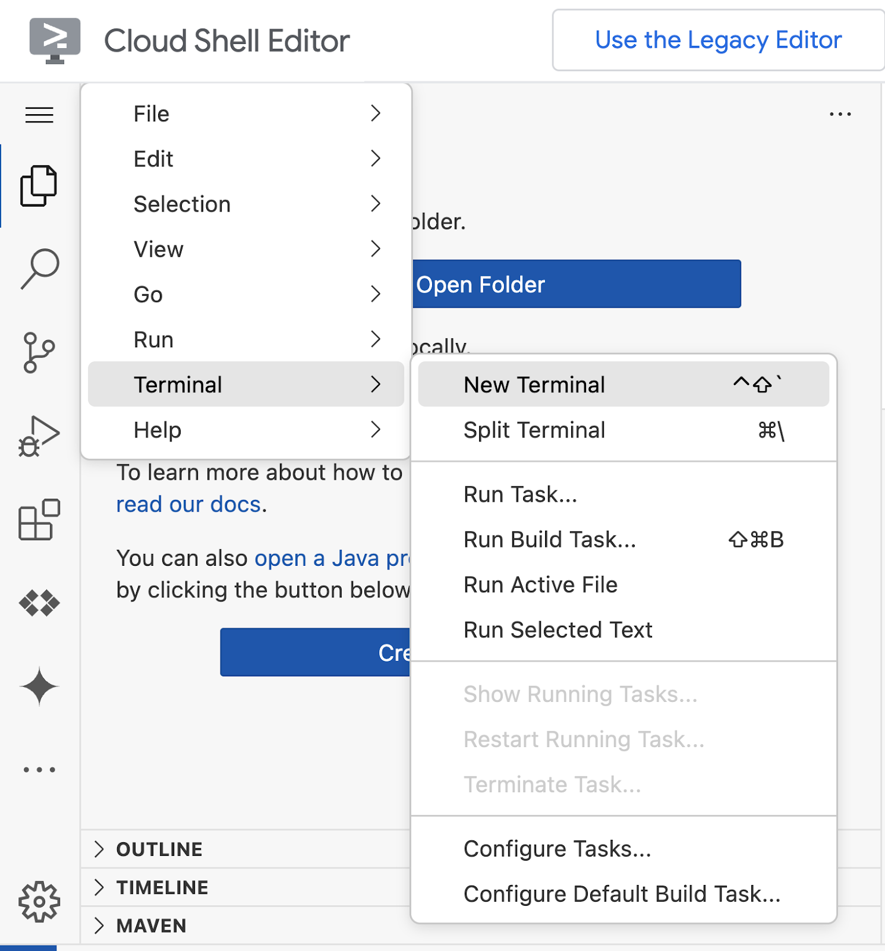Expand the OUTLINE section
885x951 pixels.
(159, 849)
